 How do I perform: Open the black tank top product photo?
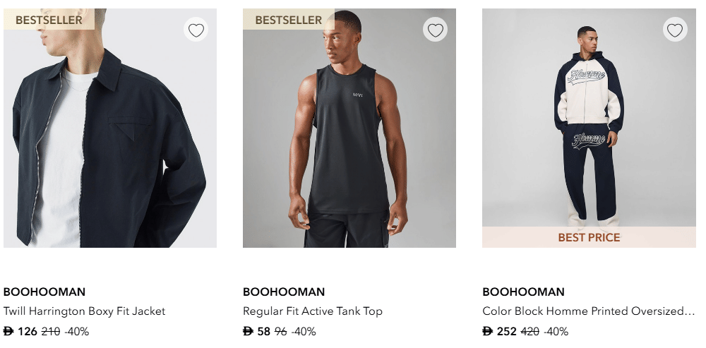coord(349,141)
